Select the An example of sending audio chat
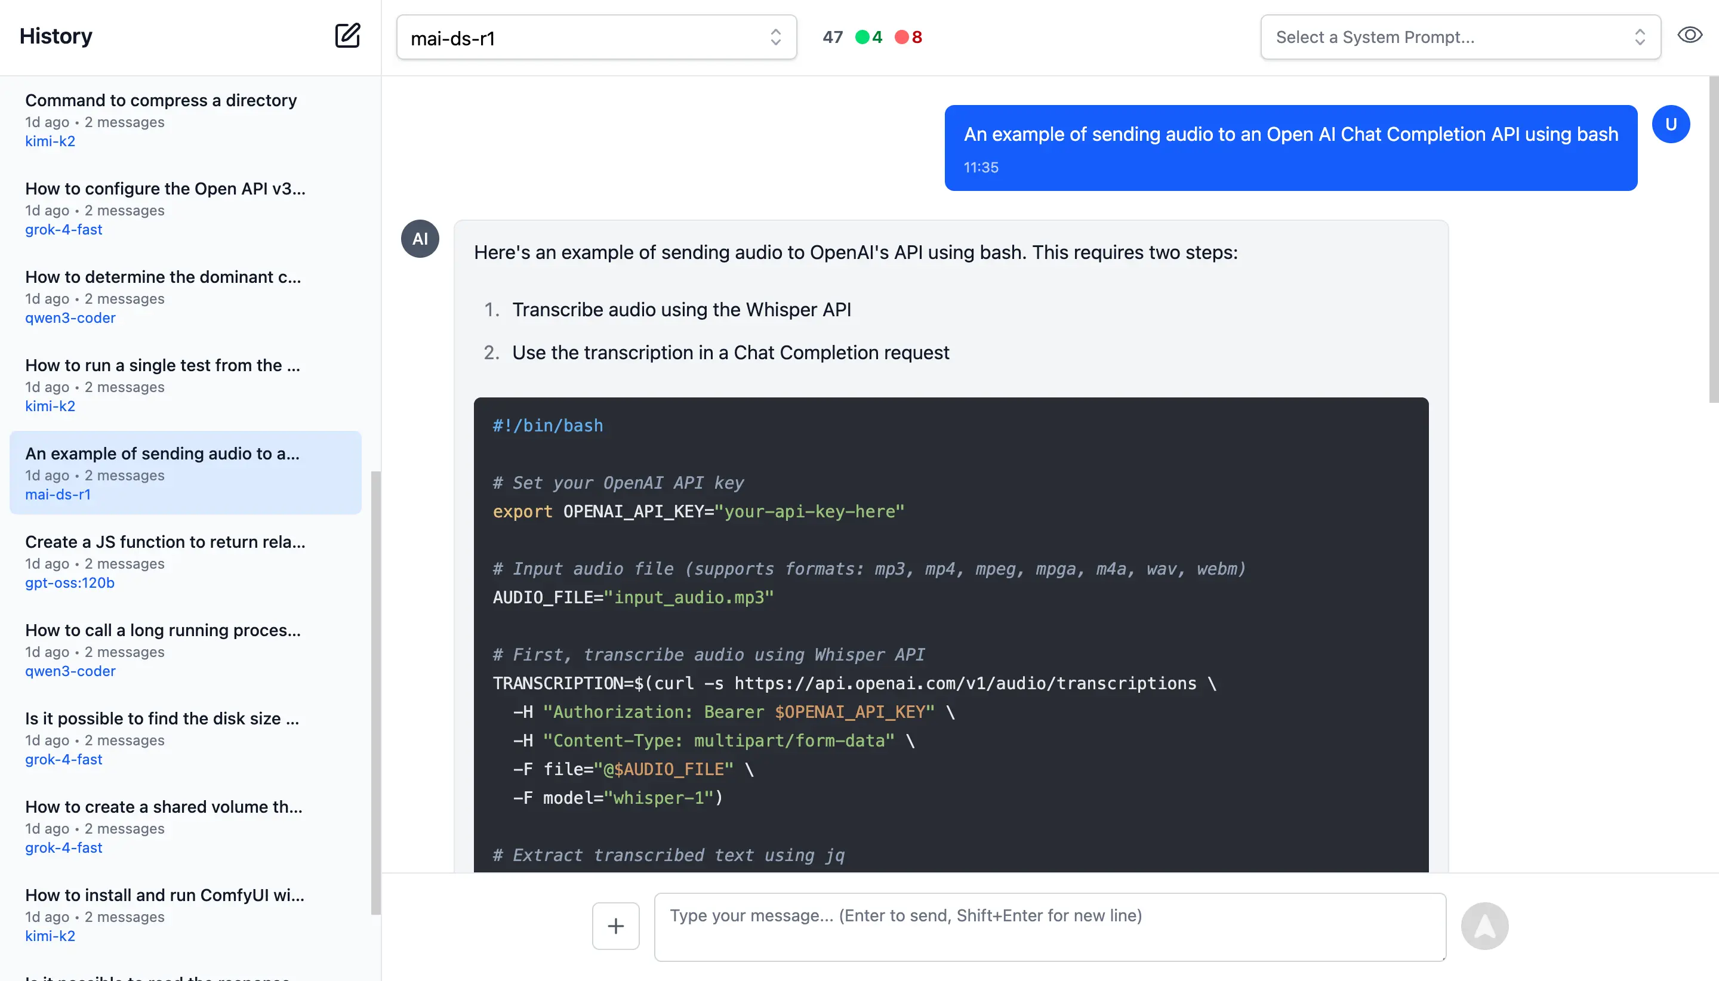Image resolution: width=1719 pixels, height=981 pixels. pos(185,473)
